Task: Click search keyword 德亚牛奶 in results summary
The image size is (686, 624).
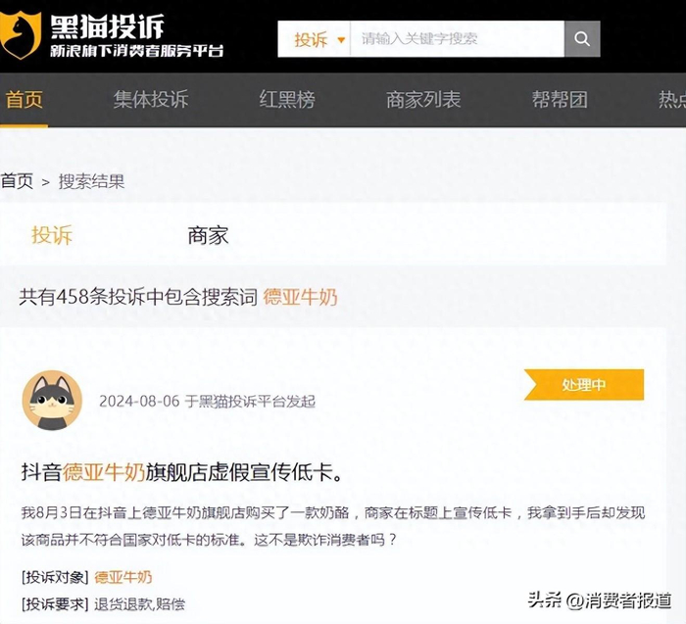Action: (x=300, y=298)
